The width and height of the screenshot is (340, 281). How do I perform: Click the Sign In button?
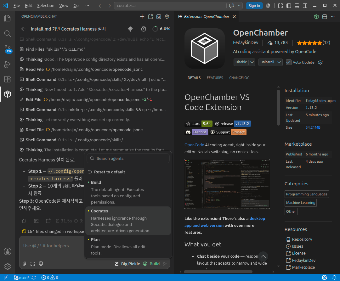254,6
